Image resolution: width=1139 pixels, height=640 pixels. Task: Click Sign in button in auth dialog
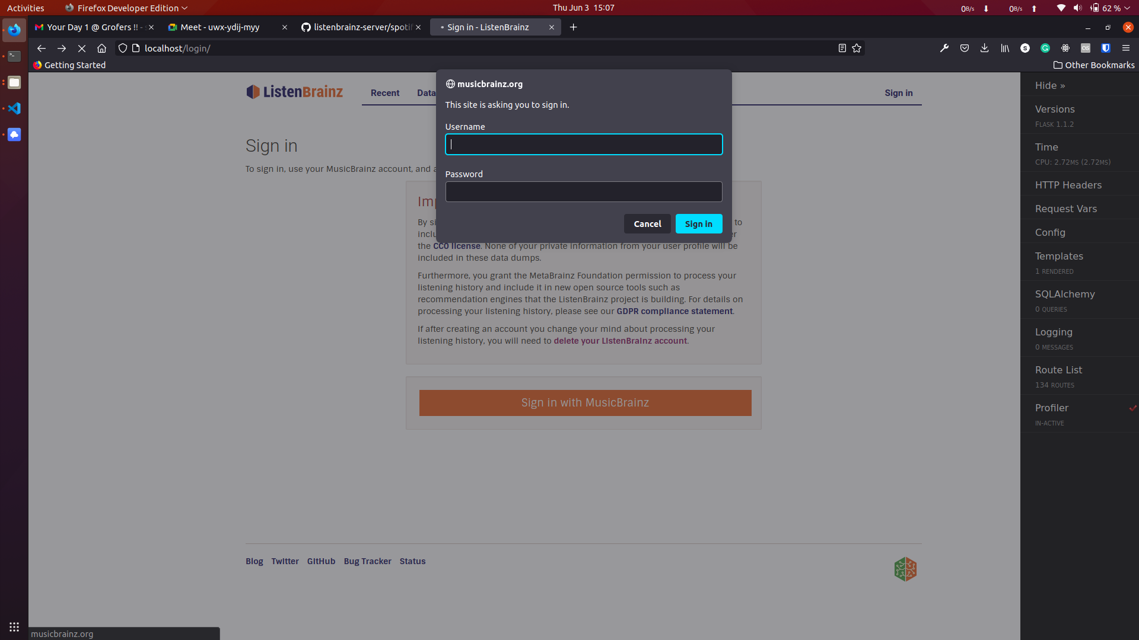(x=699, y=224)
